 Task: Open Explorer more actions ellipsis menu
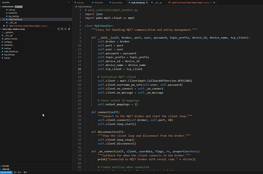click(69, 3)
